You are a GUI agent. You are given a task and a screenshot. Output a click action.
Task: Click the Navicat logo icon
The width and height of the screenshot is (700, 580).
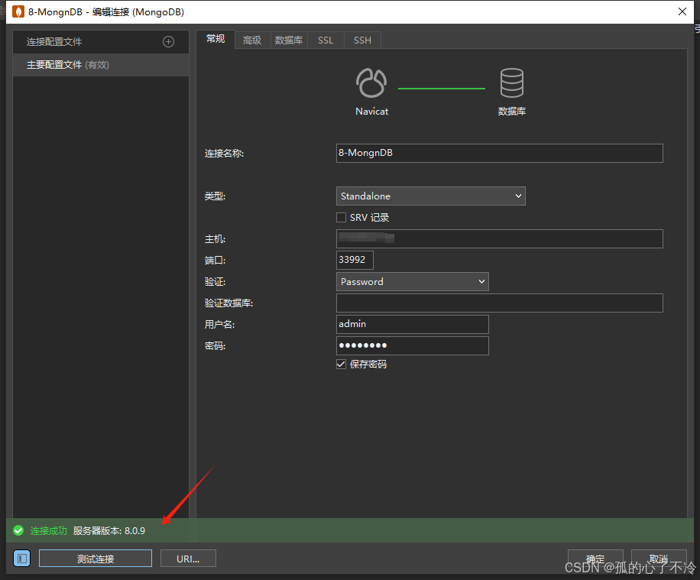[371, 83]
